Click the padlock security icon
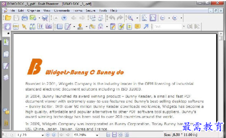Image resolution: width=226 pixels, height=138 pixels. pos(100,27)
